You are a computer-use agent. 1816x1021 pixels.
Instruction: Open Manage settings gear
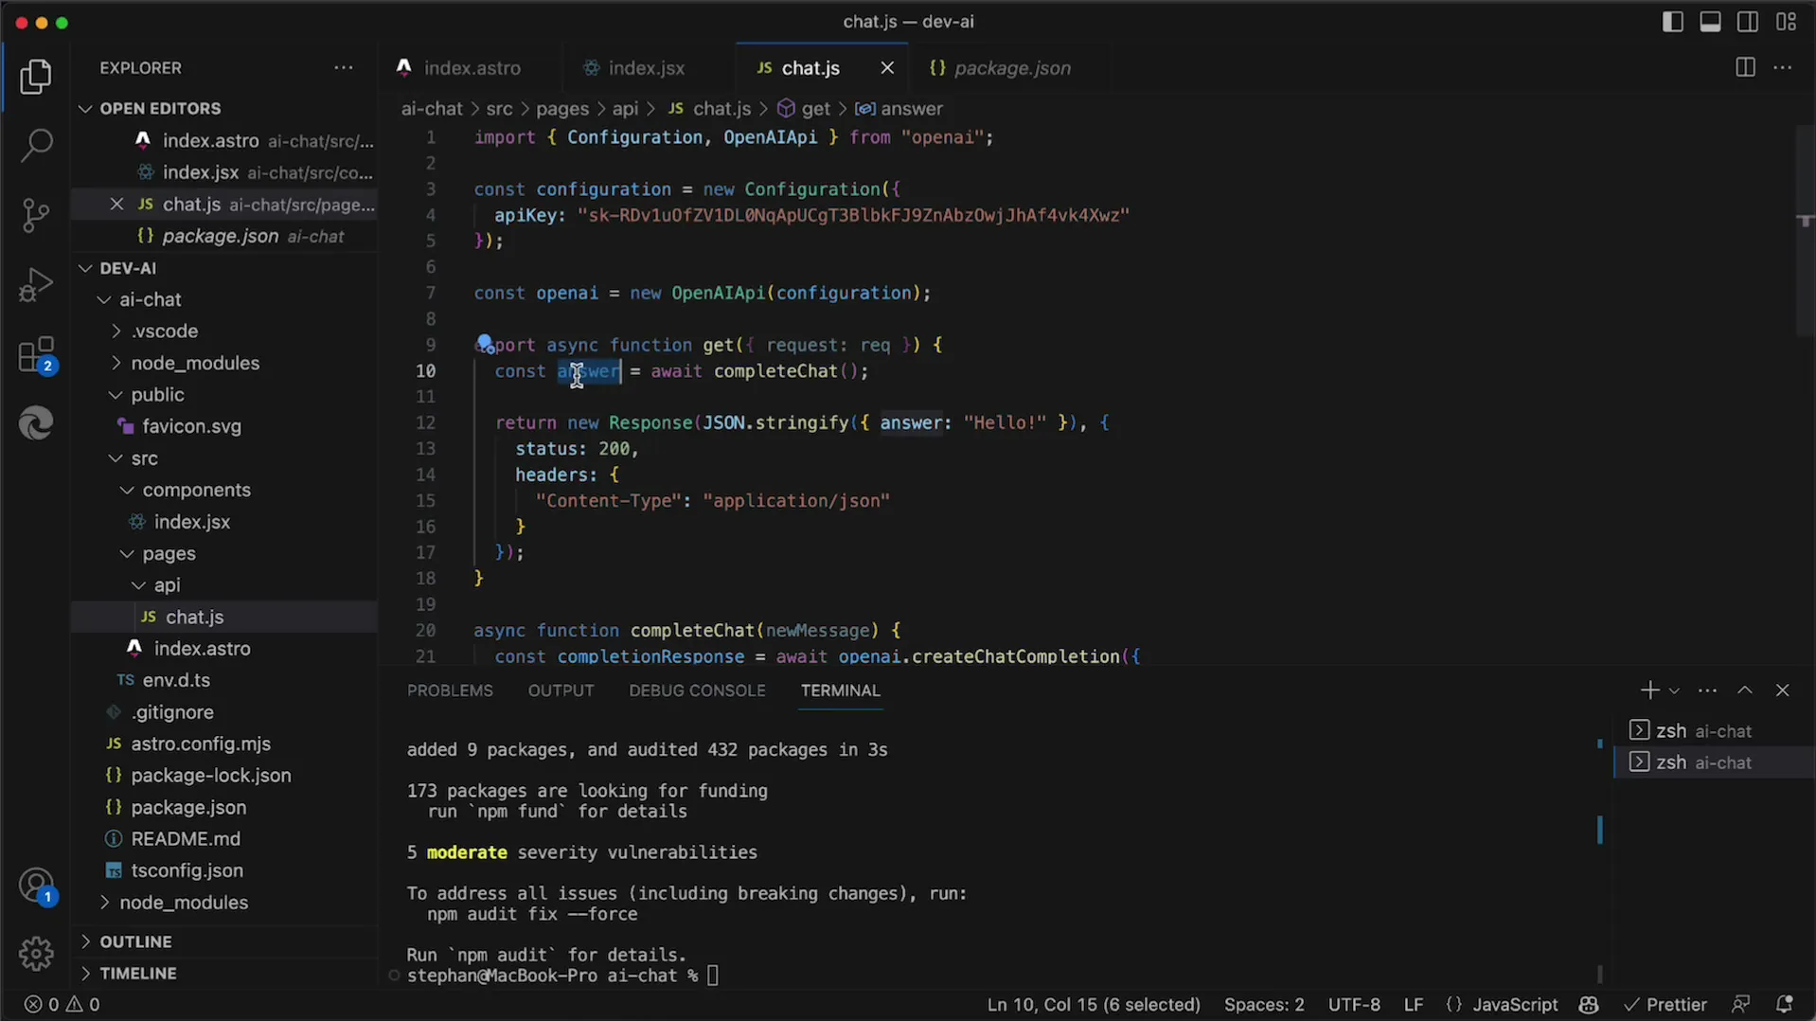(36, 954)
